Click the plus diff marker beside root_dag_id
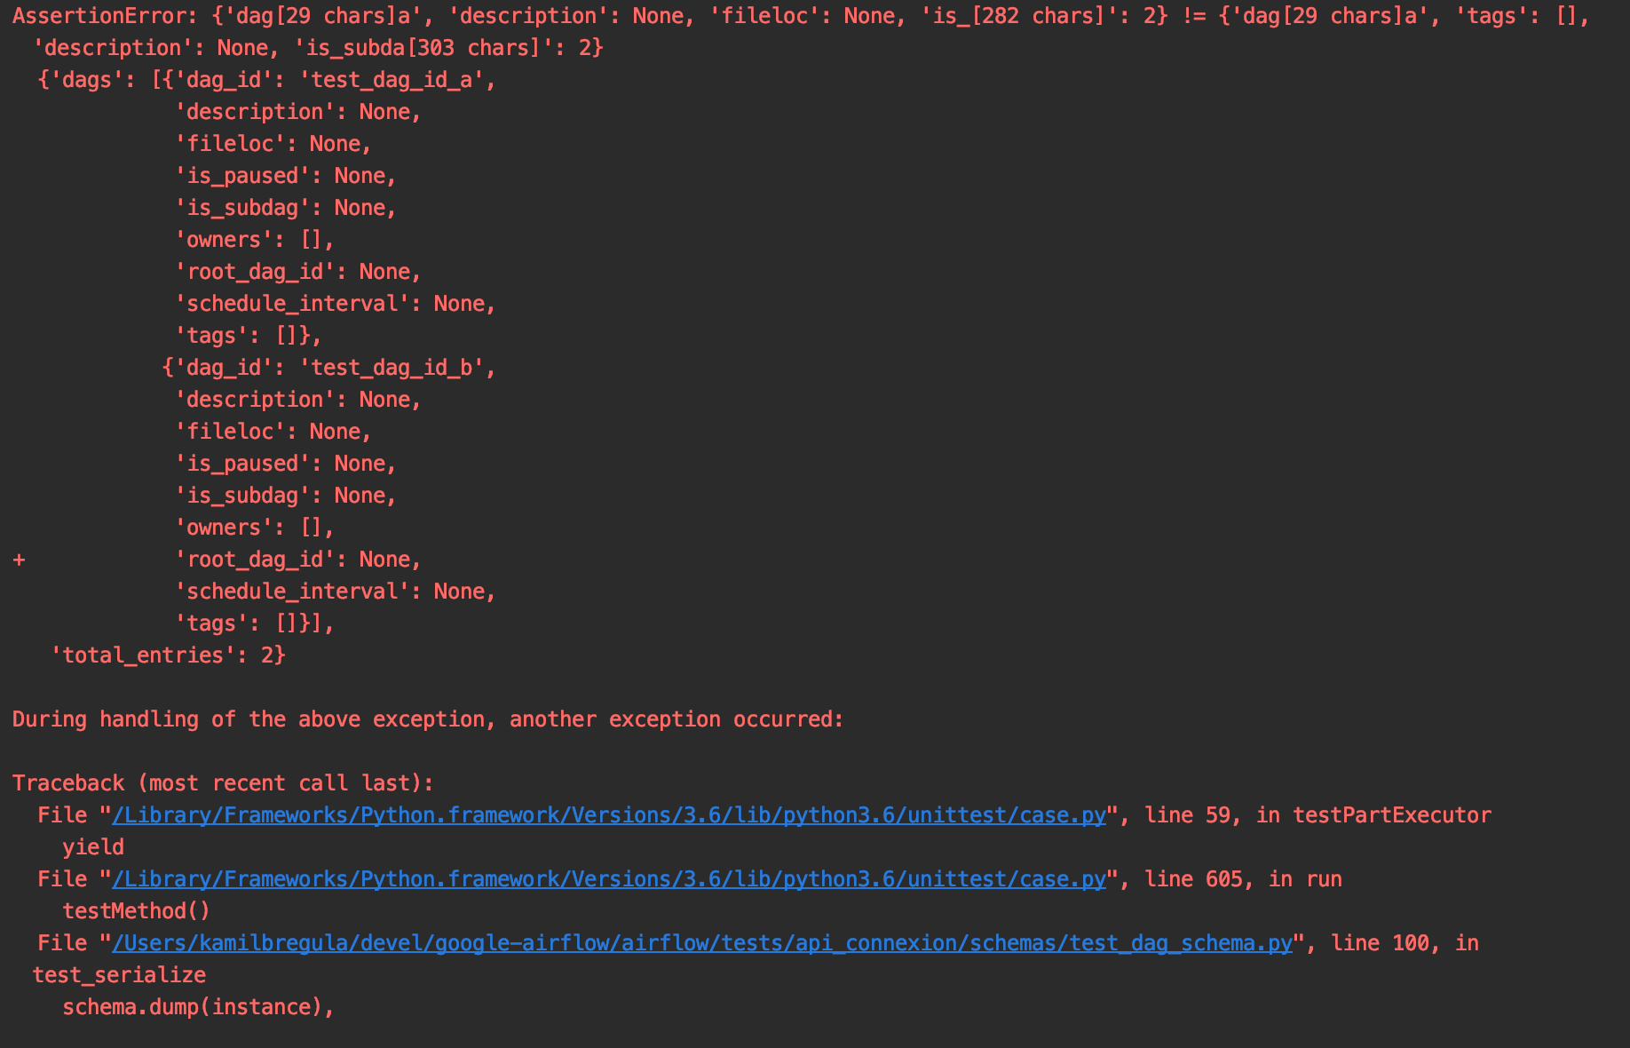This screenshot has width=1630, height=1048. 19,560
